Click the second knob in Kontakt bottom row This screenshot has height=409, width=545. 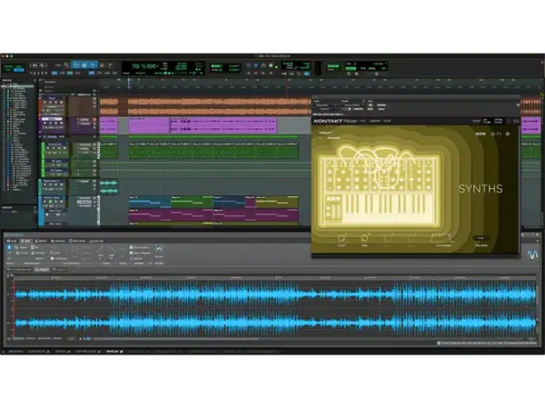[x=364, y=238]
